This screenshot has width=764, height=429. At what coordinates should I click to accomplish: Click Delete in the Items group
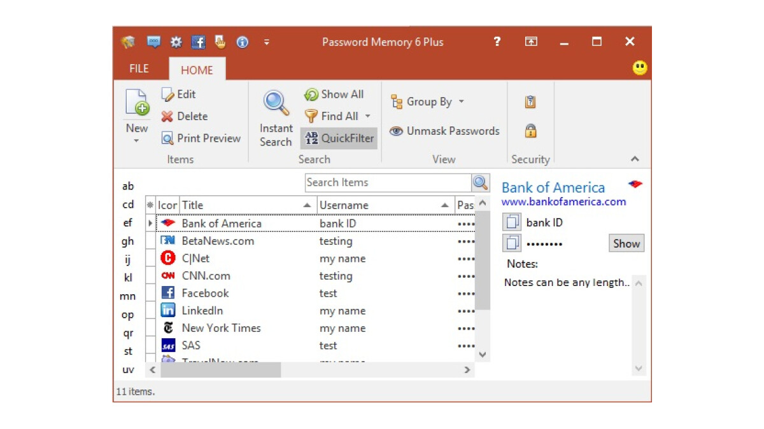[x=185, y=116]
